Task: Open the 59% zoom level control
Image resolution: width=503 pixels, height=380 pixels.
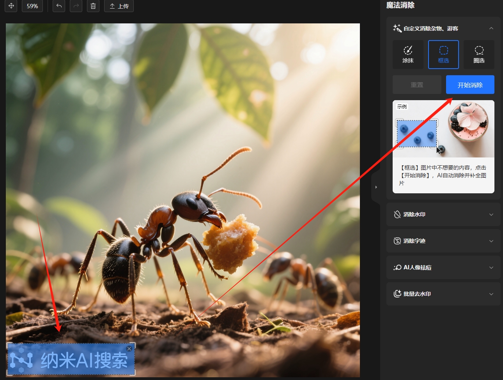Action: coord(32,6)
